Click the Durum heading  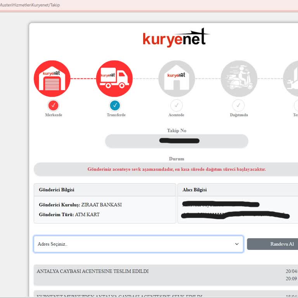177,159
